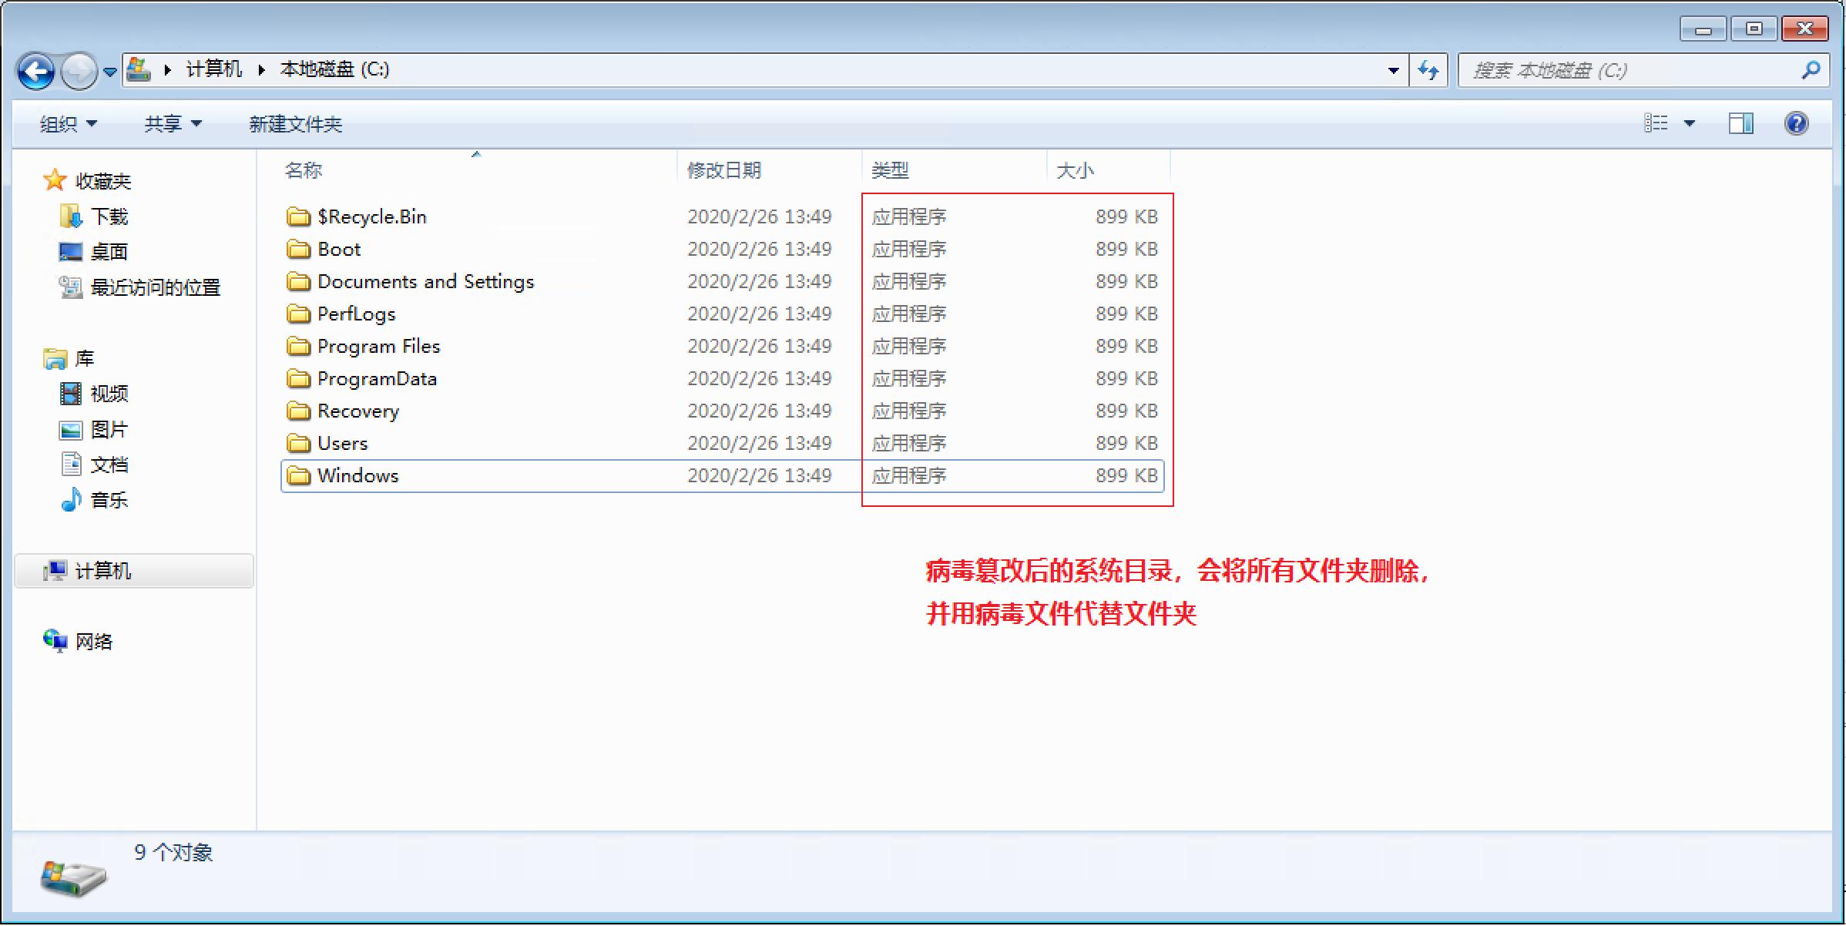Open recent pages dropdown near Forward button
Viewport: 1846px width, 926px height.
pos(110,72)
